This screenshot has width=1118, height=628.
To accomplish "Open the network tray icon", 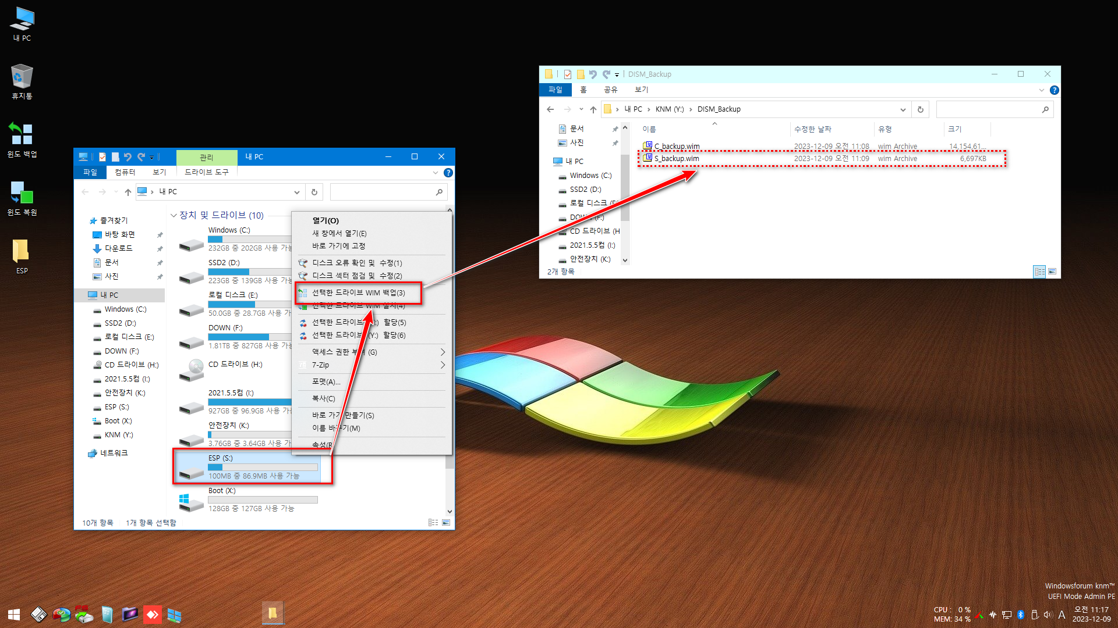I will tap(1007, 615).
